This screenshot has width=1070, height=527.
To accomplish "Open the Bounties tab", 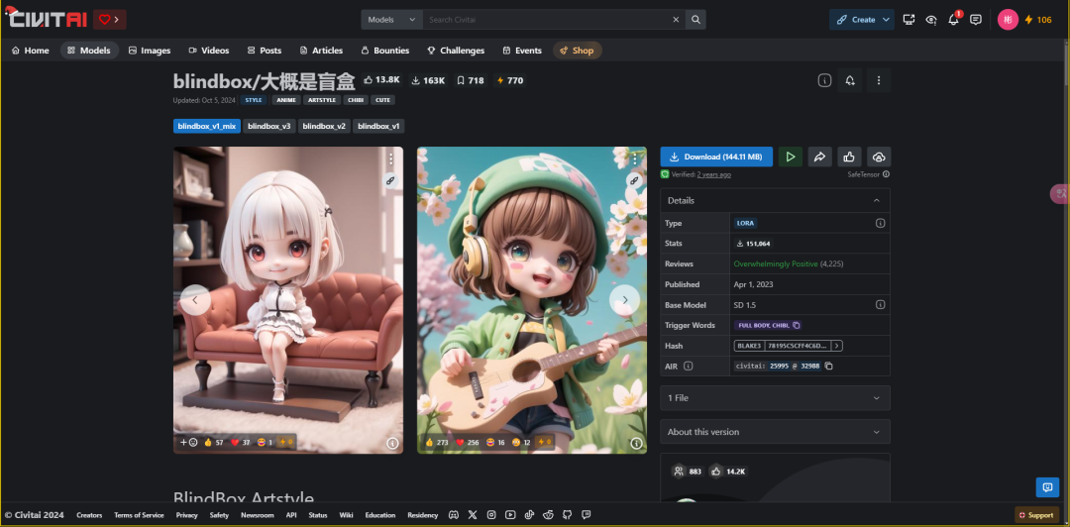I will (x=384, y=51).
